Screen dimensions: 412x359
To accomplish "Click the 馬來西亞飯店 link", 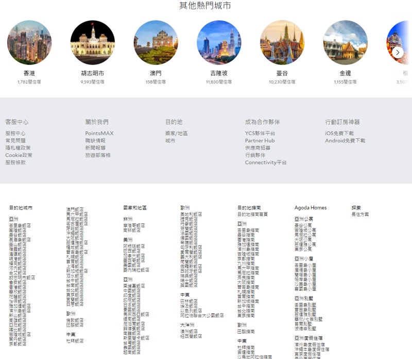I will [136, 314].
